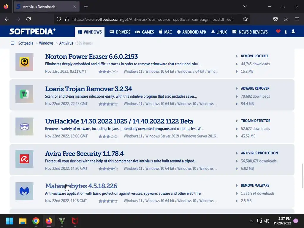Show hidden system tray icons
The image size is (304, 228).
coord(251,221)
